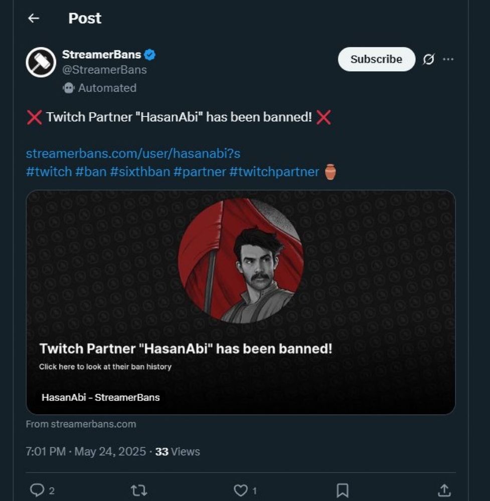Click the Grok icon beside Subscribe

[x=428, y=59]
